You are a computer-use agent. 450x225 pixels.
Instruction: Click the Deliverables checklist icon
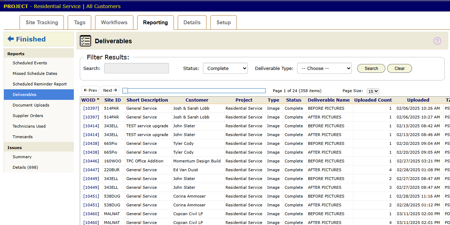click(85, 41)
